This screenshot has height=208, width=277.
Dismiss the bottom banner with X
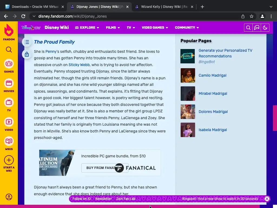(267, 199)
